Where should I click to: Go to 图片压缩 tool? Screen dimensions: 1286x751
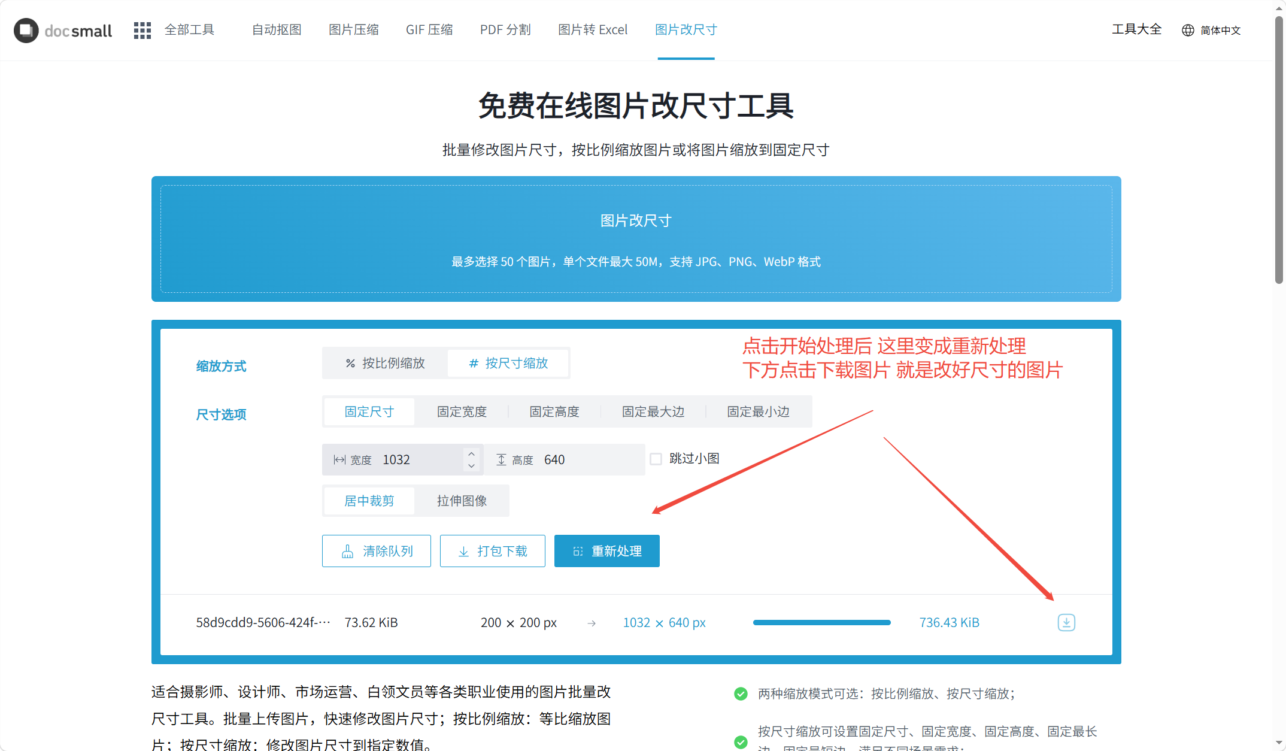(x=354, y=30)
